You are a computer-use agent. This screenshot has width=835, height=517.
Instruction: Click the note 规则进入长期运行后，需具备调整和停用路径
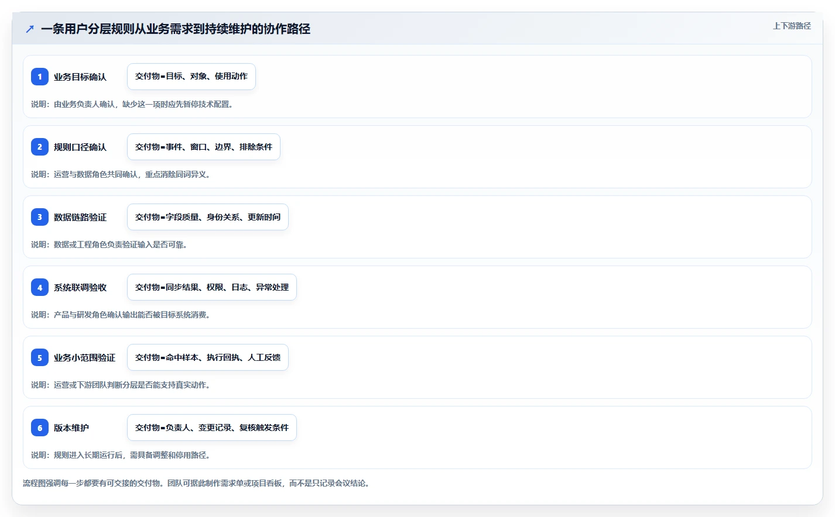point(122,455)
